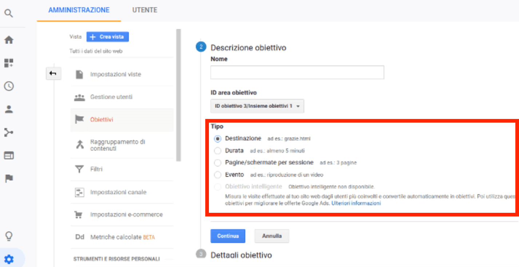Choose the Evento goal type

pos(218,175)
